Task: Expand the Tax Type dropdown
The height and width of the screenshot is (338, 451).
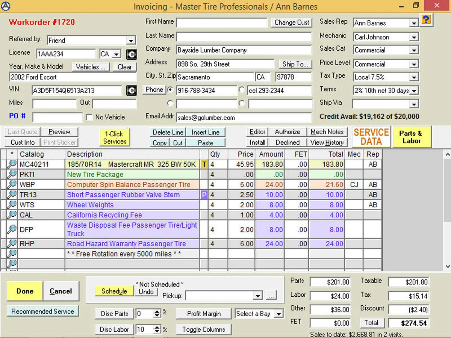Action: coord(414,77)
